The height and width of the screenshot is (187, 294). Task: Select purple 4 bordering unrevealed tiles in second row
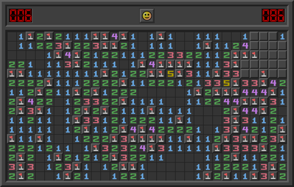click(245, 46)
